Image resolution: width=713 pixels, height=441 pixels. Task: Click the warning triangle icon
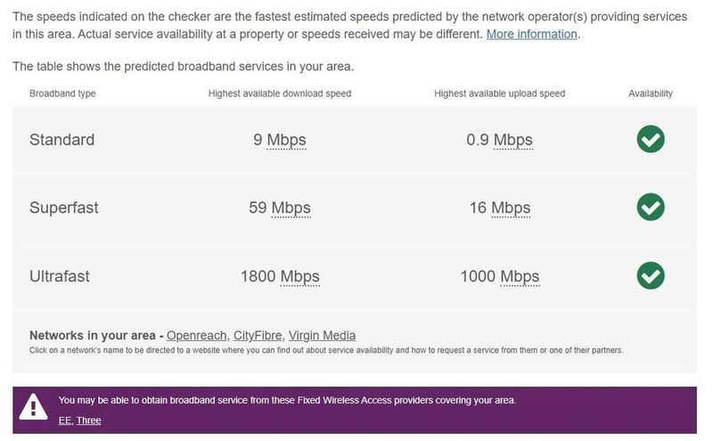point(34,407)
